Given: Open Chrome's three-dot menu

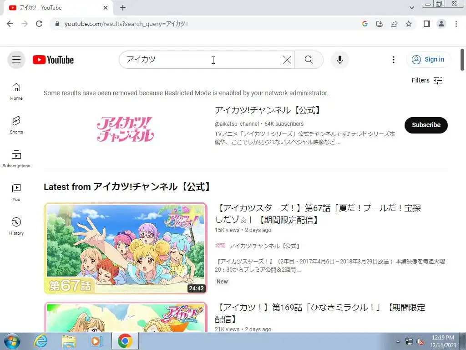Looking at the screenshot, I should 456,24.
